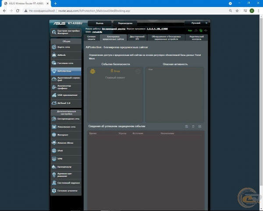This screenshot has width=263, height=211.
Task: Click the Беспроводной роутер mode link
Action: click(114, 29)
